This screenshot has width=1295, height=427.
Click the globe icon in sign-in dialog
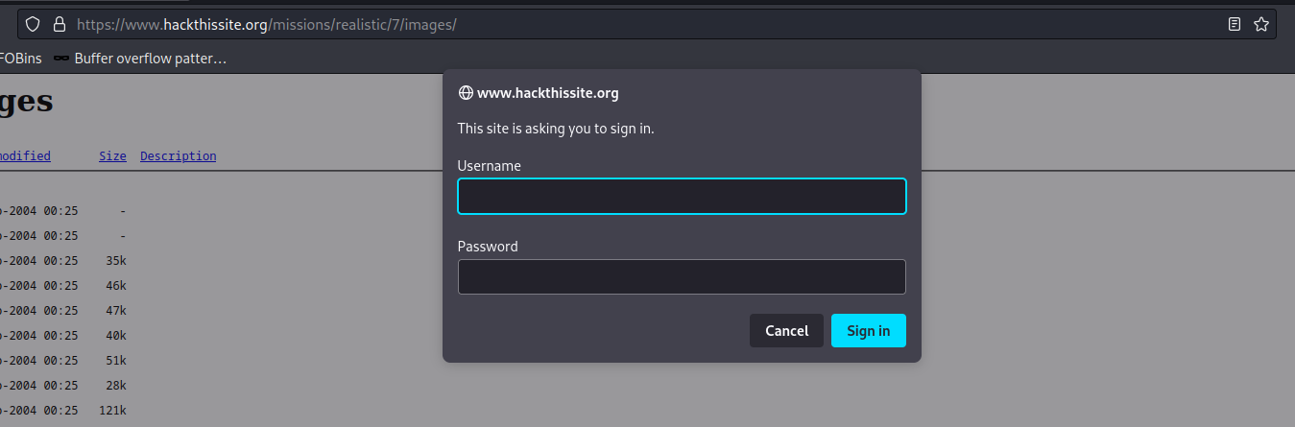(x=466, y=93)
